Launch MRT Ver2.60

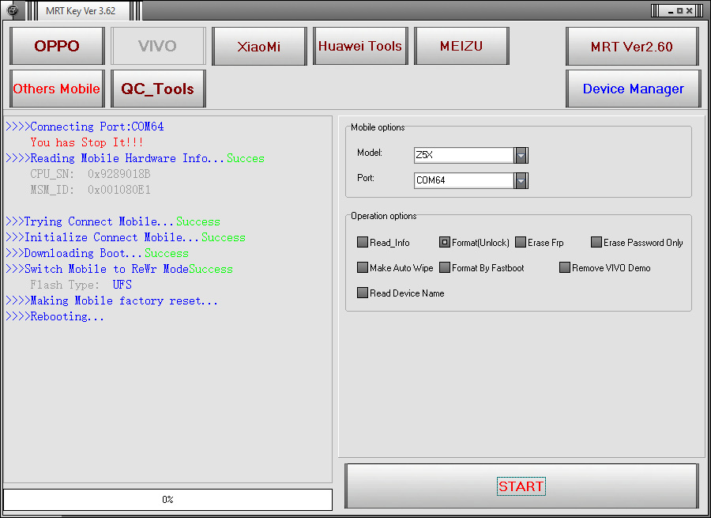[x=632, y=46]
